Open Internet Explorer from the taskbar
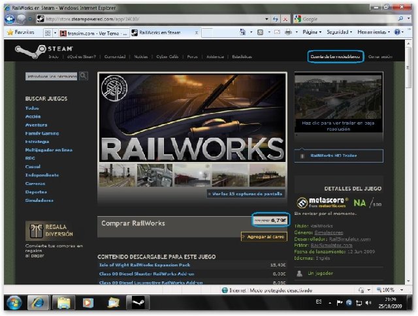The width and height of the screenshot is (418, 316). 39,303
